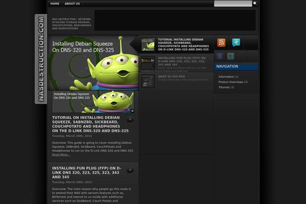Click the magnifier search icon

click(x=255, y=4)
